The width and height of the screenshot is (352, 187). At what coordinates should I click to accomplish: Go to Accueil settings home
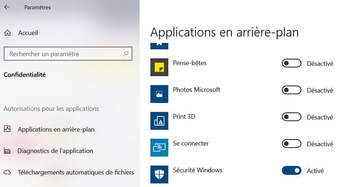pos(28,33)
